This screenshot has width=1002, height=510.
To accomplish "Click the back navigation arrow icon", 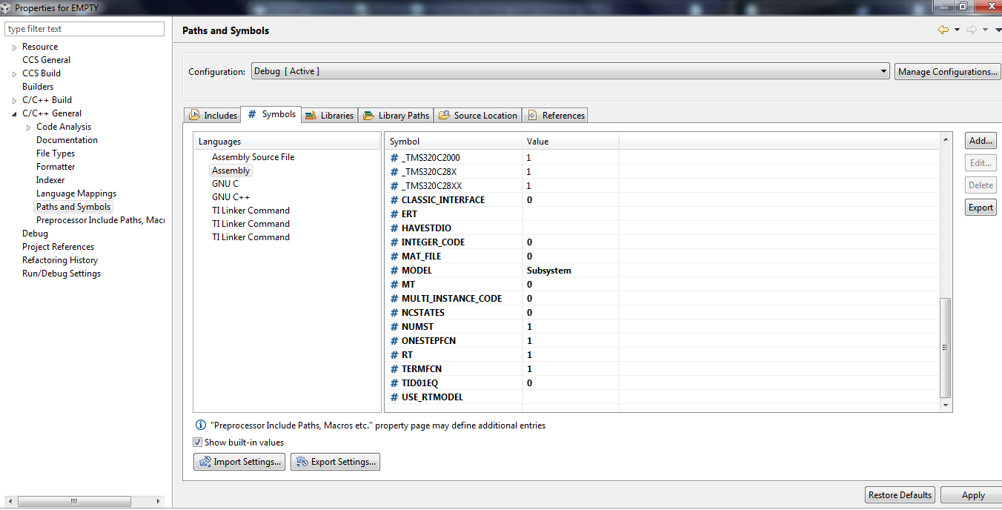I will (943, 30).
